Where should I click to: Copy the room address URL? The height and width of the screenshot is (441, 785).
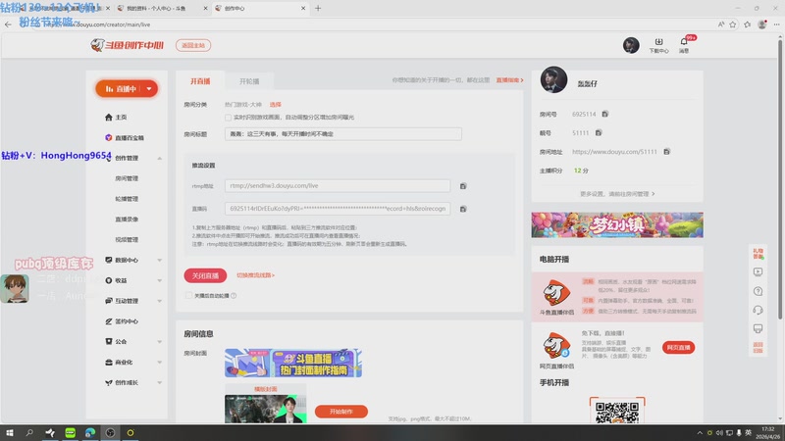coord(667,152)
